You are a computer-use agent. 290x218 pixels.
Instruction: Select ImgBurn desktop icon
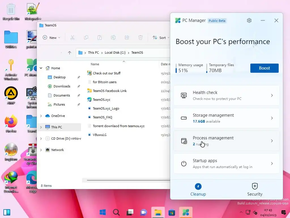[11, 152]
